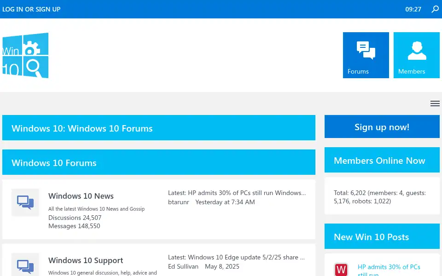Open the Forums tile
Viewport: 442px width, 276px height.
coord(366,55)
